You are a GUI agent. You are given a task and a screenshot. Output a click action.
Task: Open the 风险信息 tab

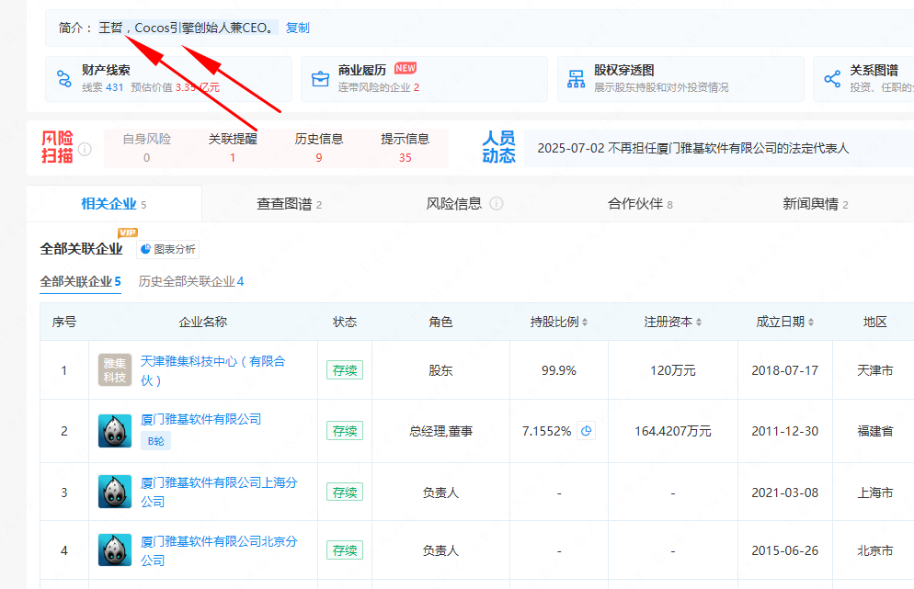click(454, 204)
